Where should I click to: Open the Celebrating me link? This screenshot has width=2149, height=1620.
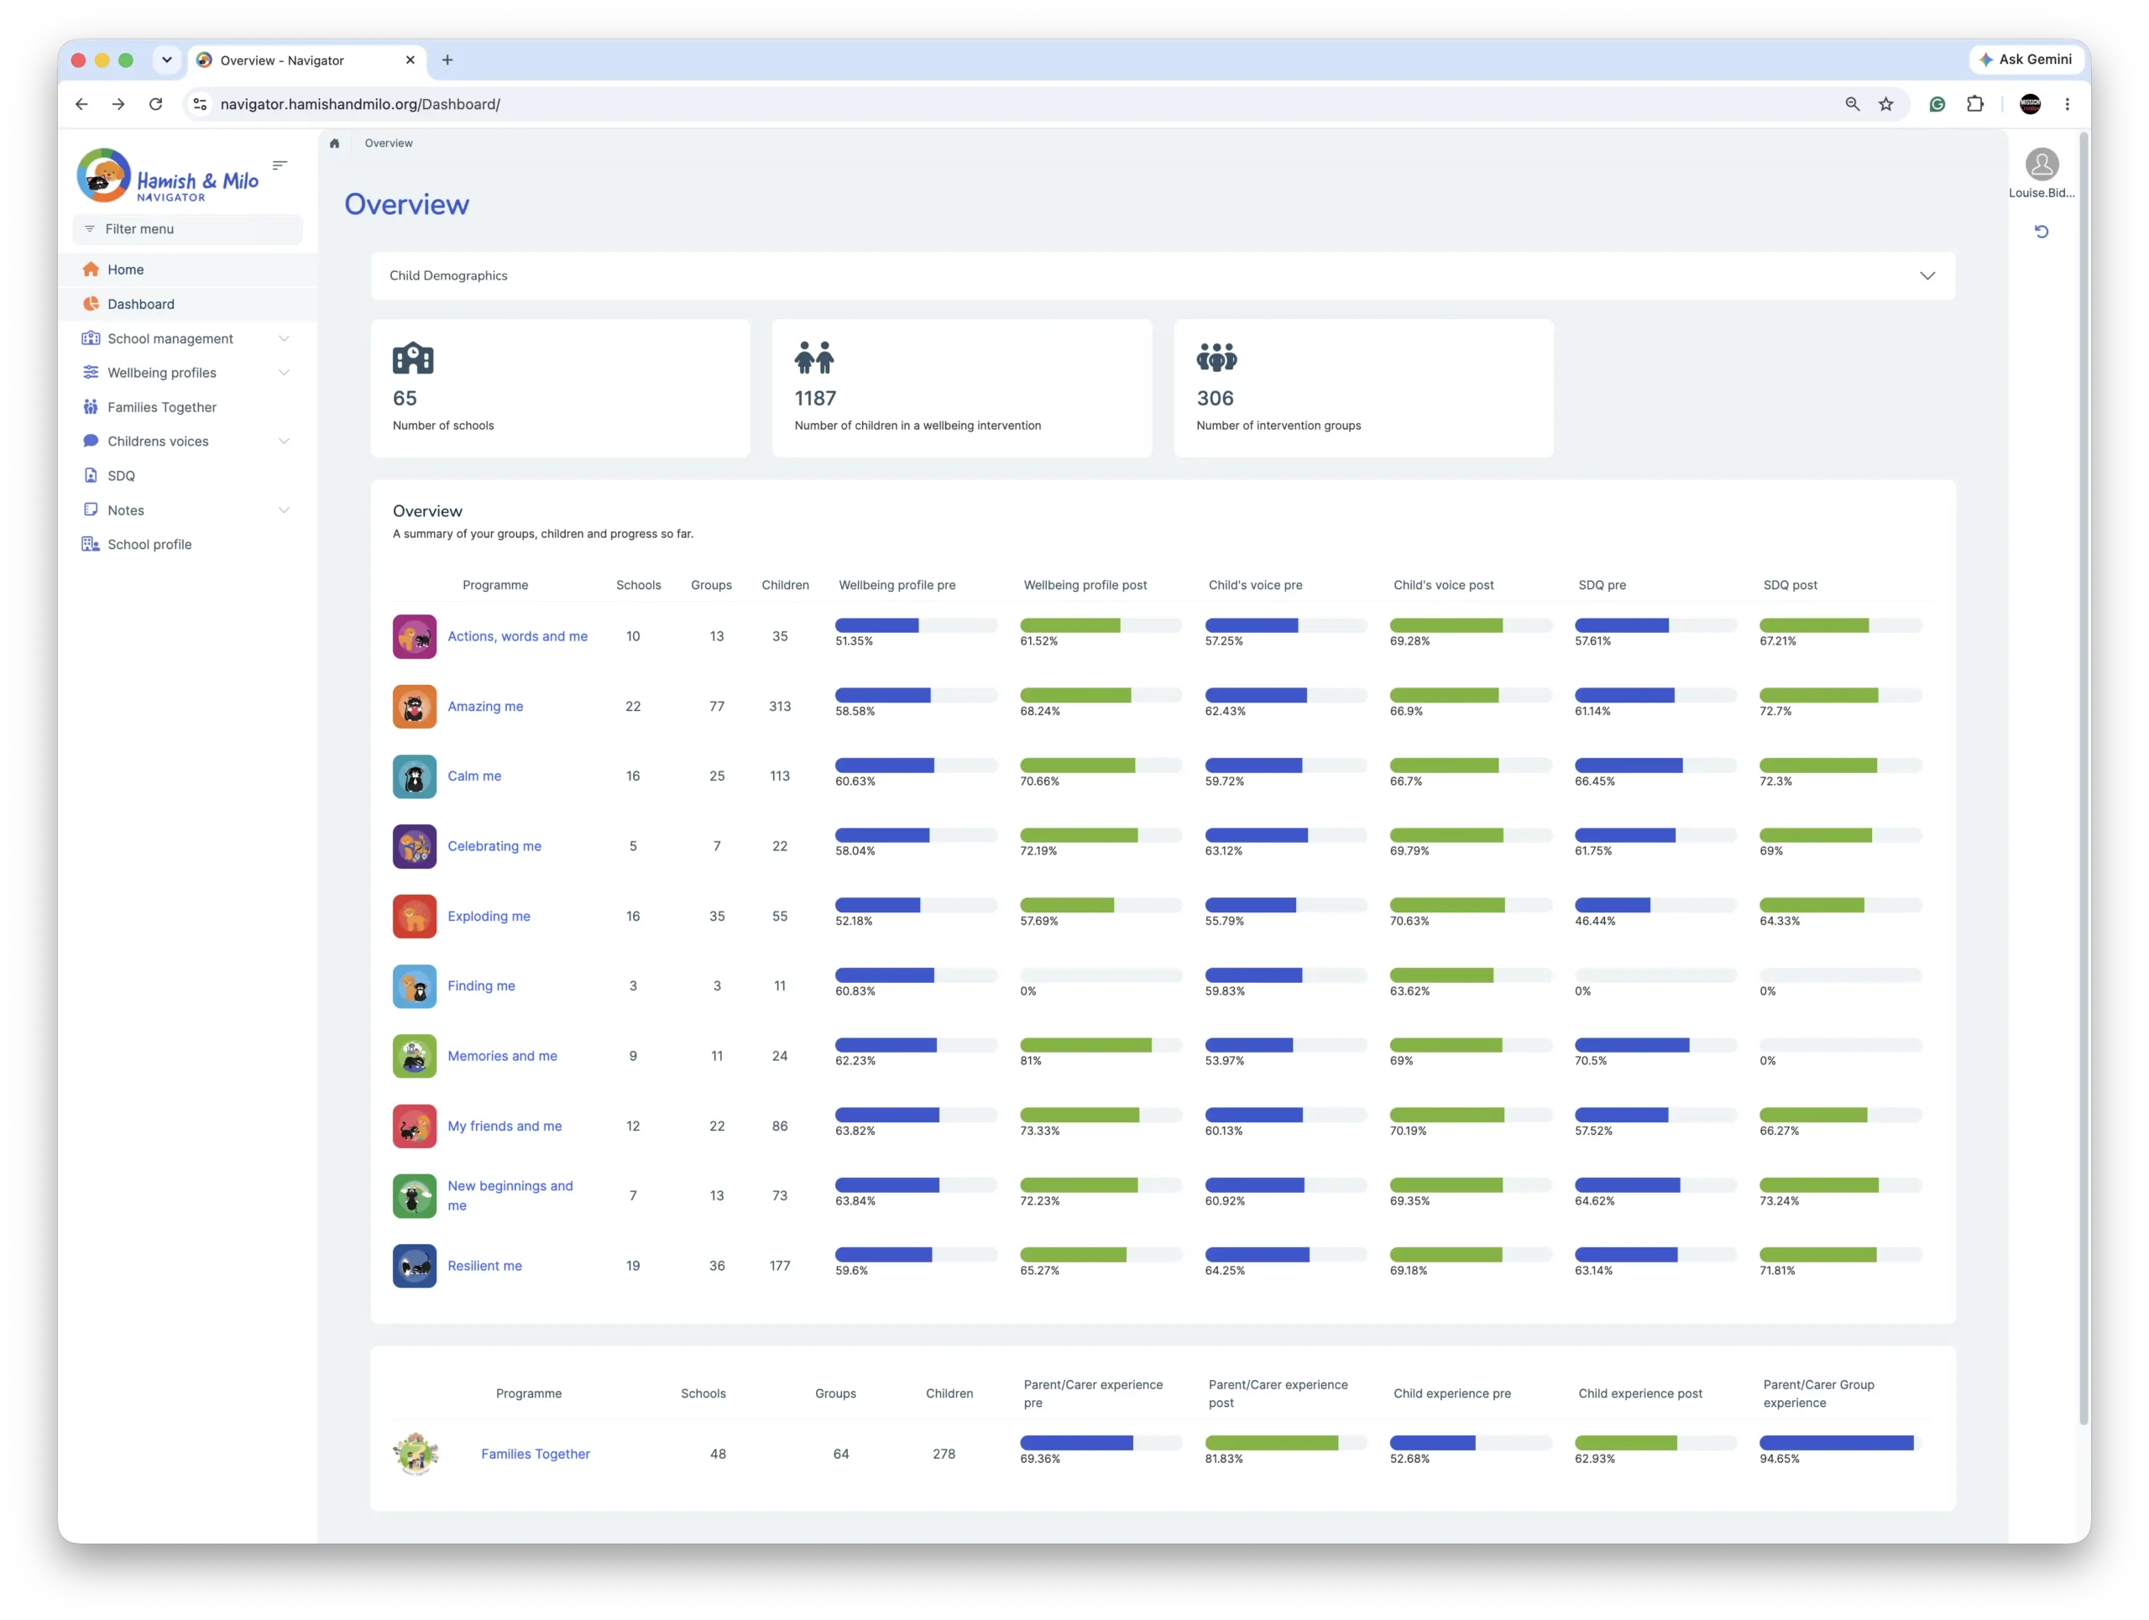click(x=494, y=846)
